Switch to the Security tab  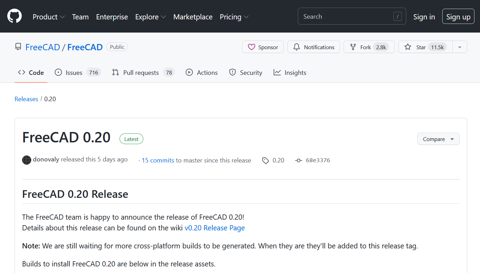pos(246,72)
